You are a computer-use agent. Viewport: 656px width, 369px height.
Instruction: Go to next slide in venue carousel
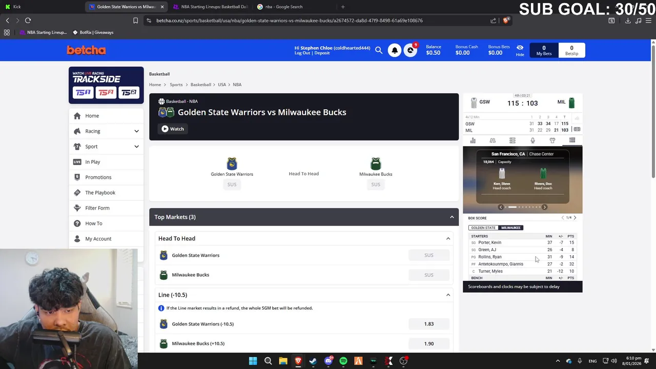(x=544, y=207)
